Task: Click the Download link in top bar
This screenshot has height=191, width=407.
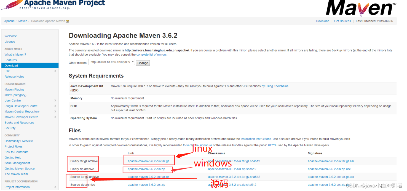Action: click(x=323, y=21)
